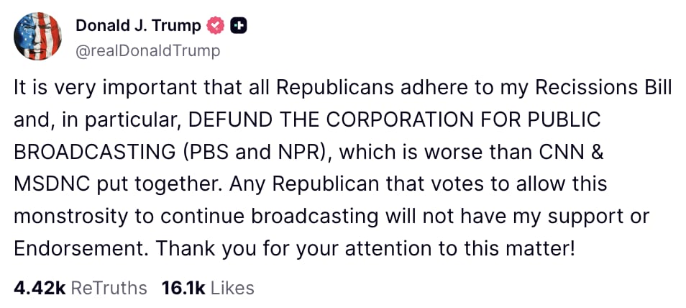Click the Thank you closing sentence
Image resolution: width=686 pixels, height=308 pixels.
365,249
